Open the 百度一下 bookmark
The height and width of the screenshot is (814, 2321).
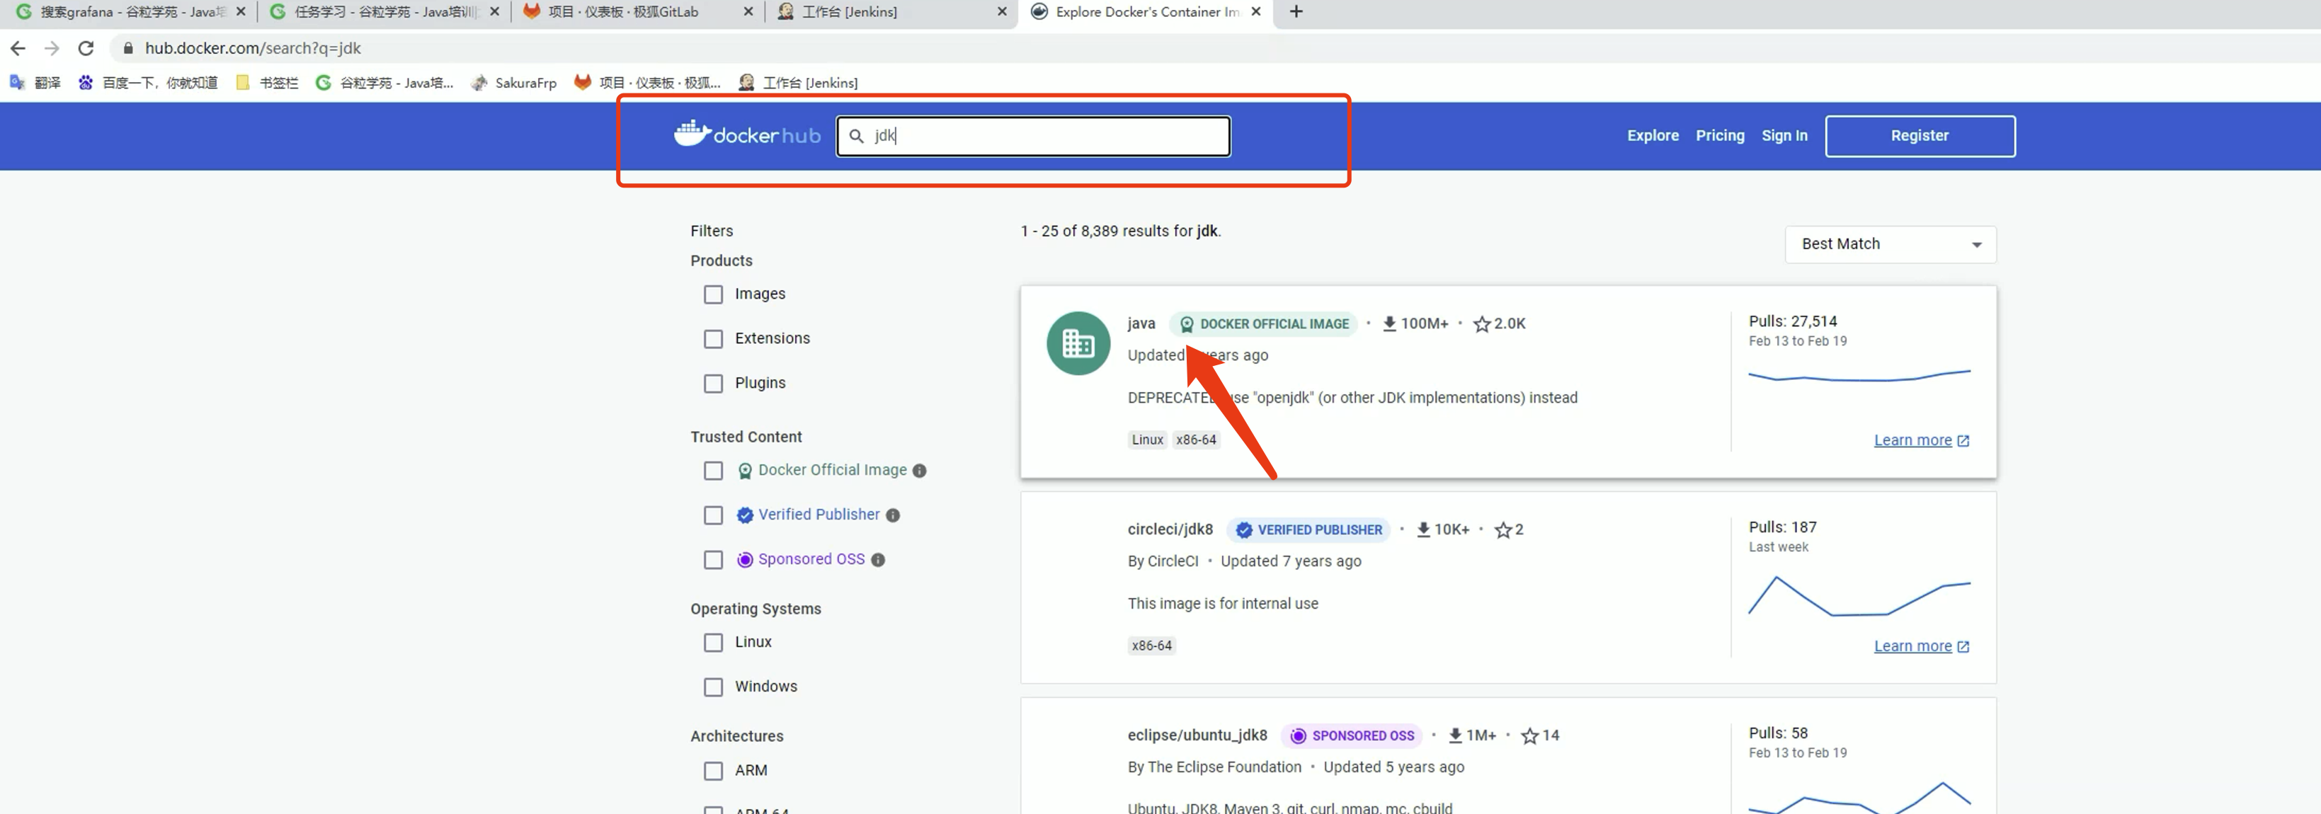(148, 83)
